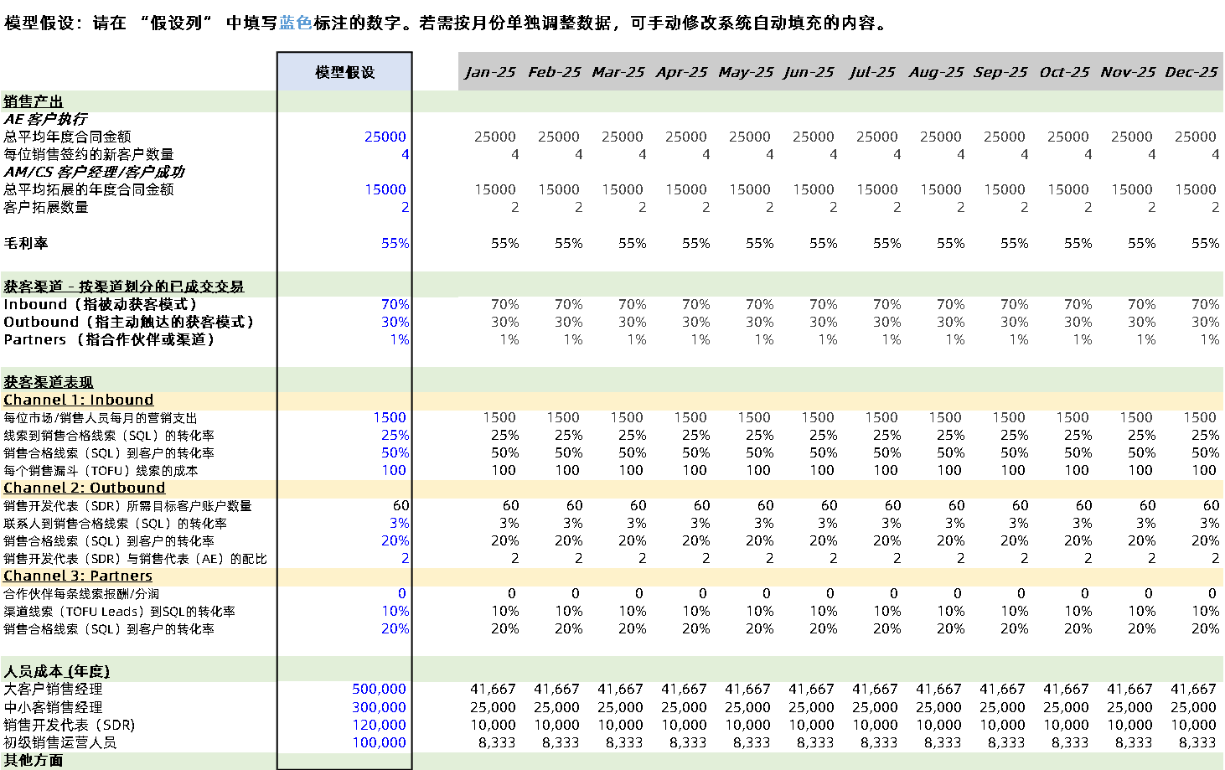This screenshot has width=1225, height=770.
Task: Click the Jun-25 column header
Action: click(809, 72)
